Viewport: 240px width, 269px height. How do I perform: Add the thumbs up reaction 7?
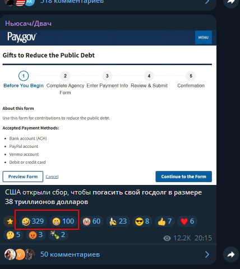(x=165, y=221)
